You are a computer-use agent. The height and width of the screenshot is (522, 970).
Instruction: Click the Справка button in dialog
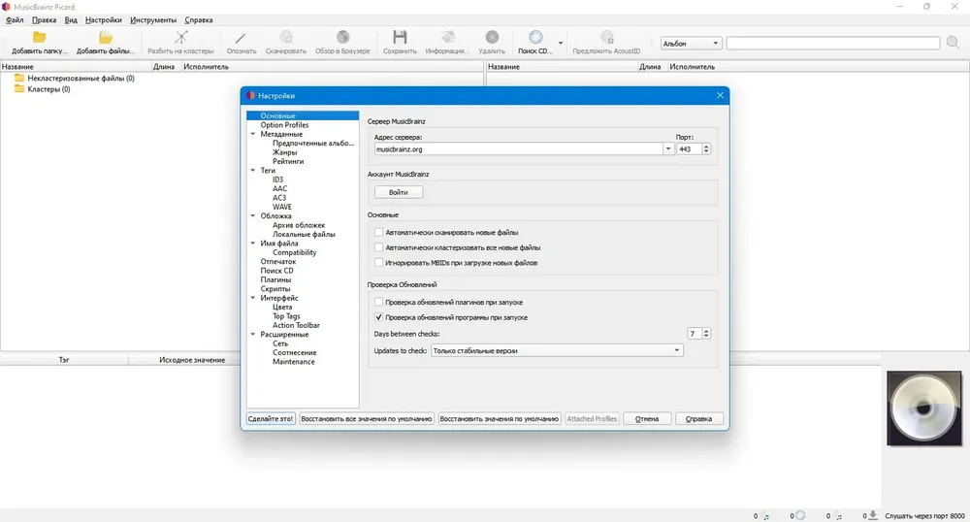pos(698,419)
